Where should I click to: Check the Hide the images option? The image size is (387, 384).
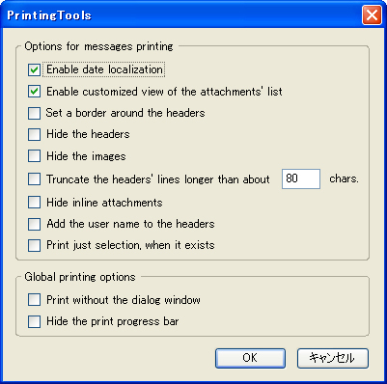click(x=34, y=156)
